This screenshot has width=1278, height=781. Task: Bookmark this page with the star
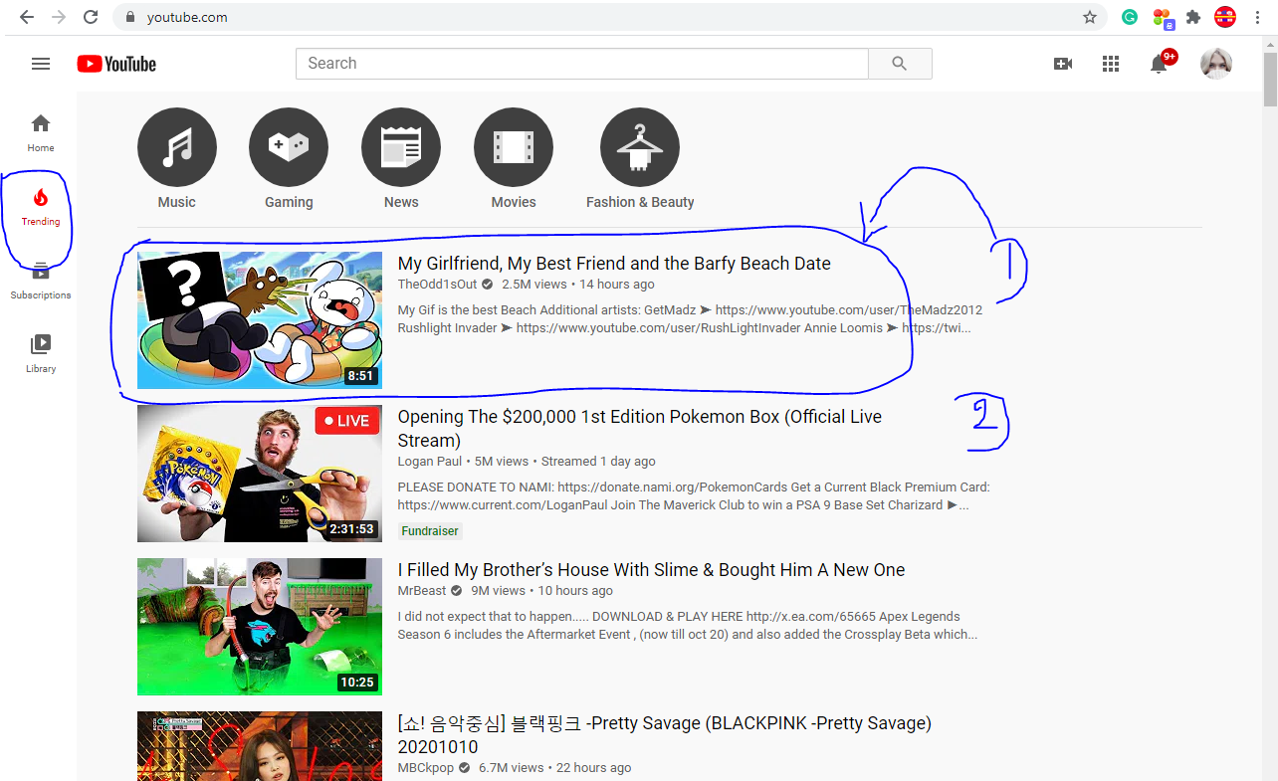(x=1090, y=17)
